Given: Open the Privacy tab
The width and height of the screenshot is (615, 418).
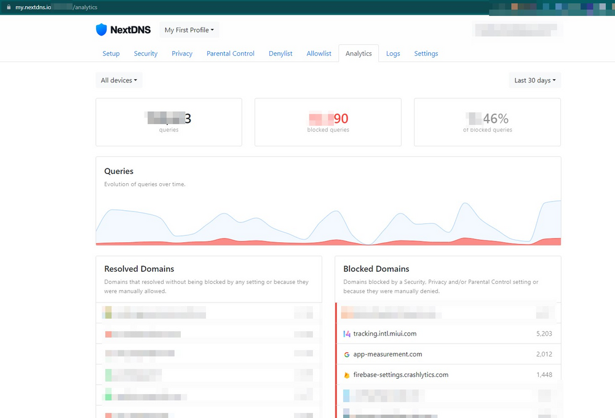Looking at the screenshot, I should [181, 53].
